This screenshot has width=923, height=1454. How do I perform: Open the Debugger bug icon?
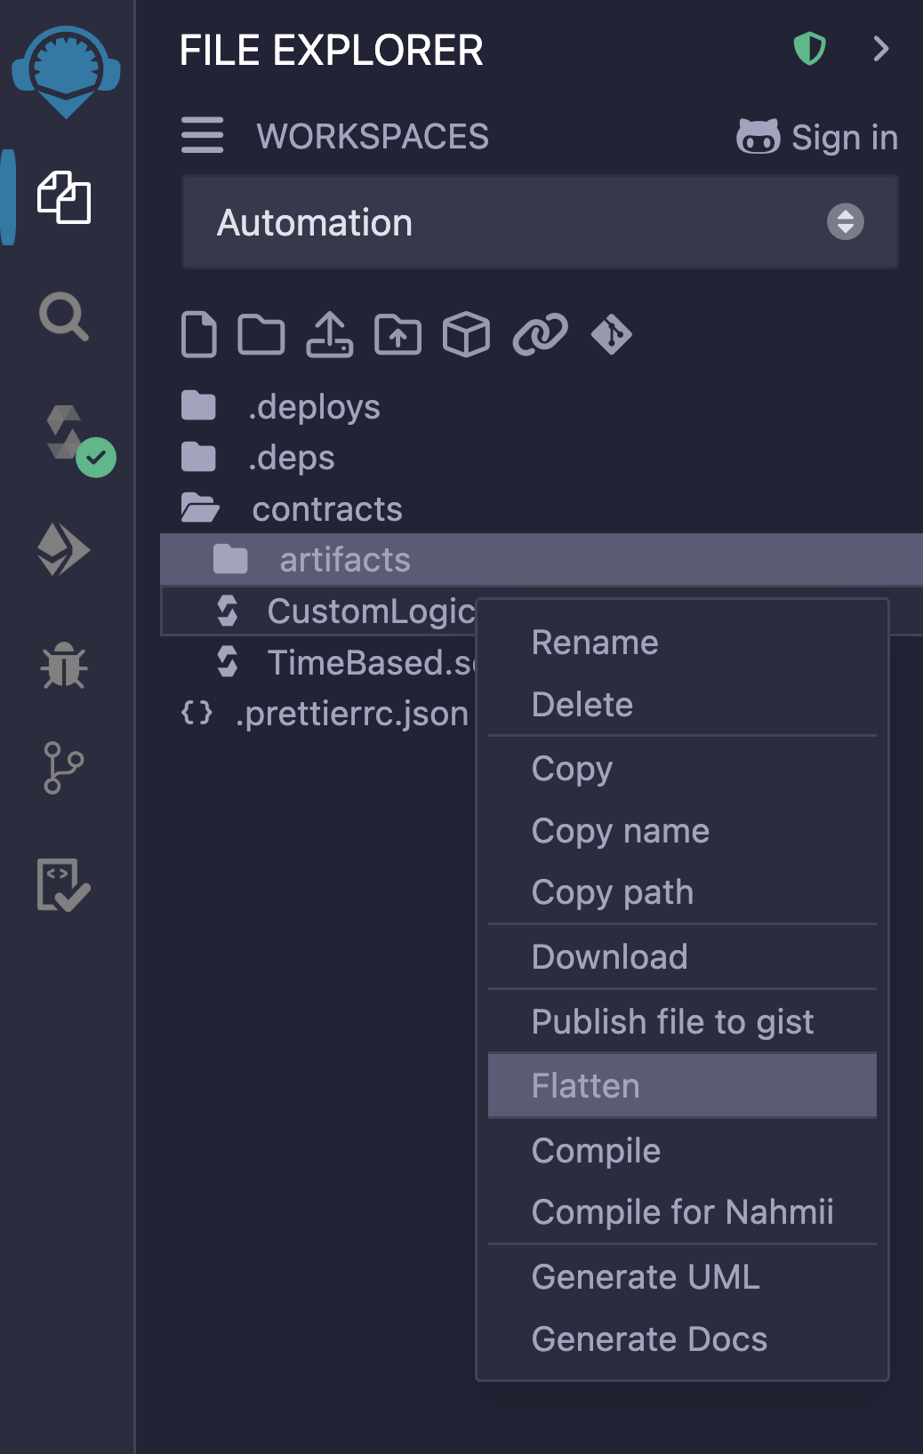pyautogui.click(x=63, y=666)
